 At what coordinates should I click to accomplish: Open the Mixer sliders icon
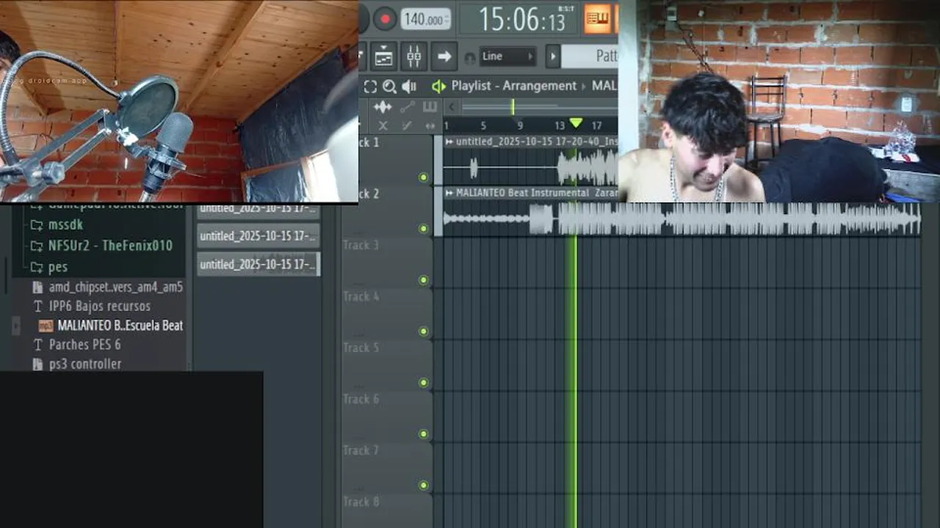coord(413,56)
